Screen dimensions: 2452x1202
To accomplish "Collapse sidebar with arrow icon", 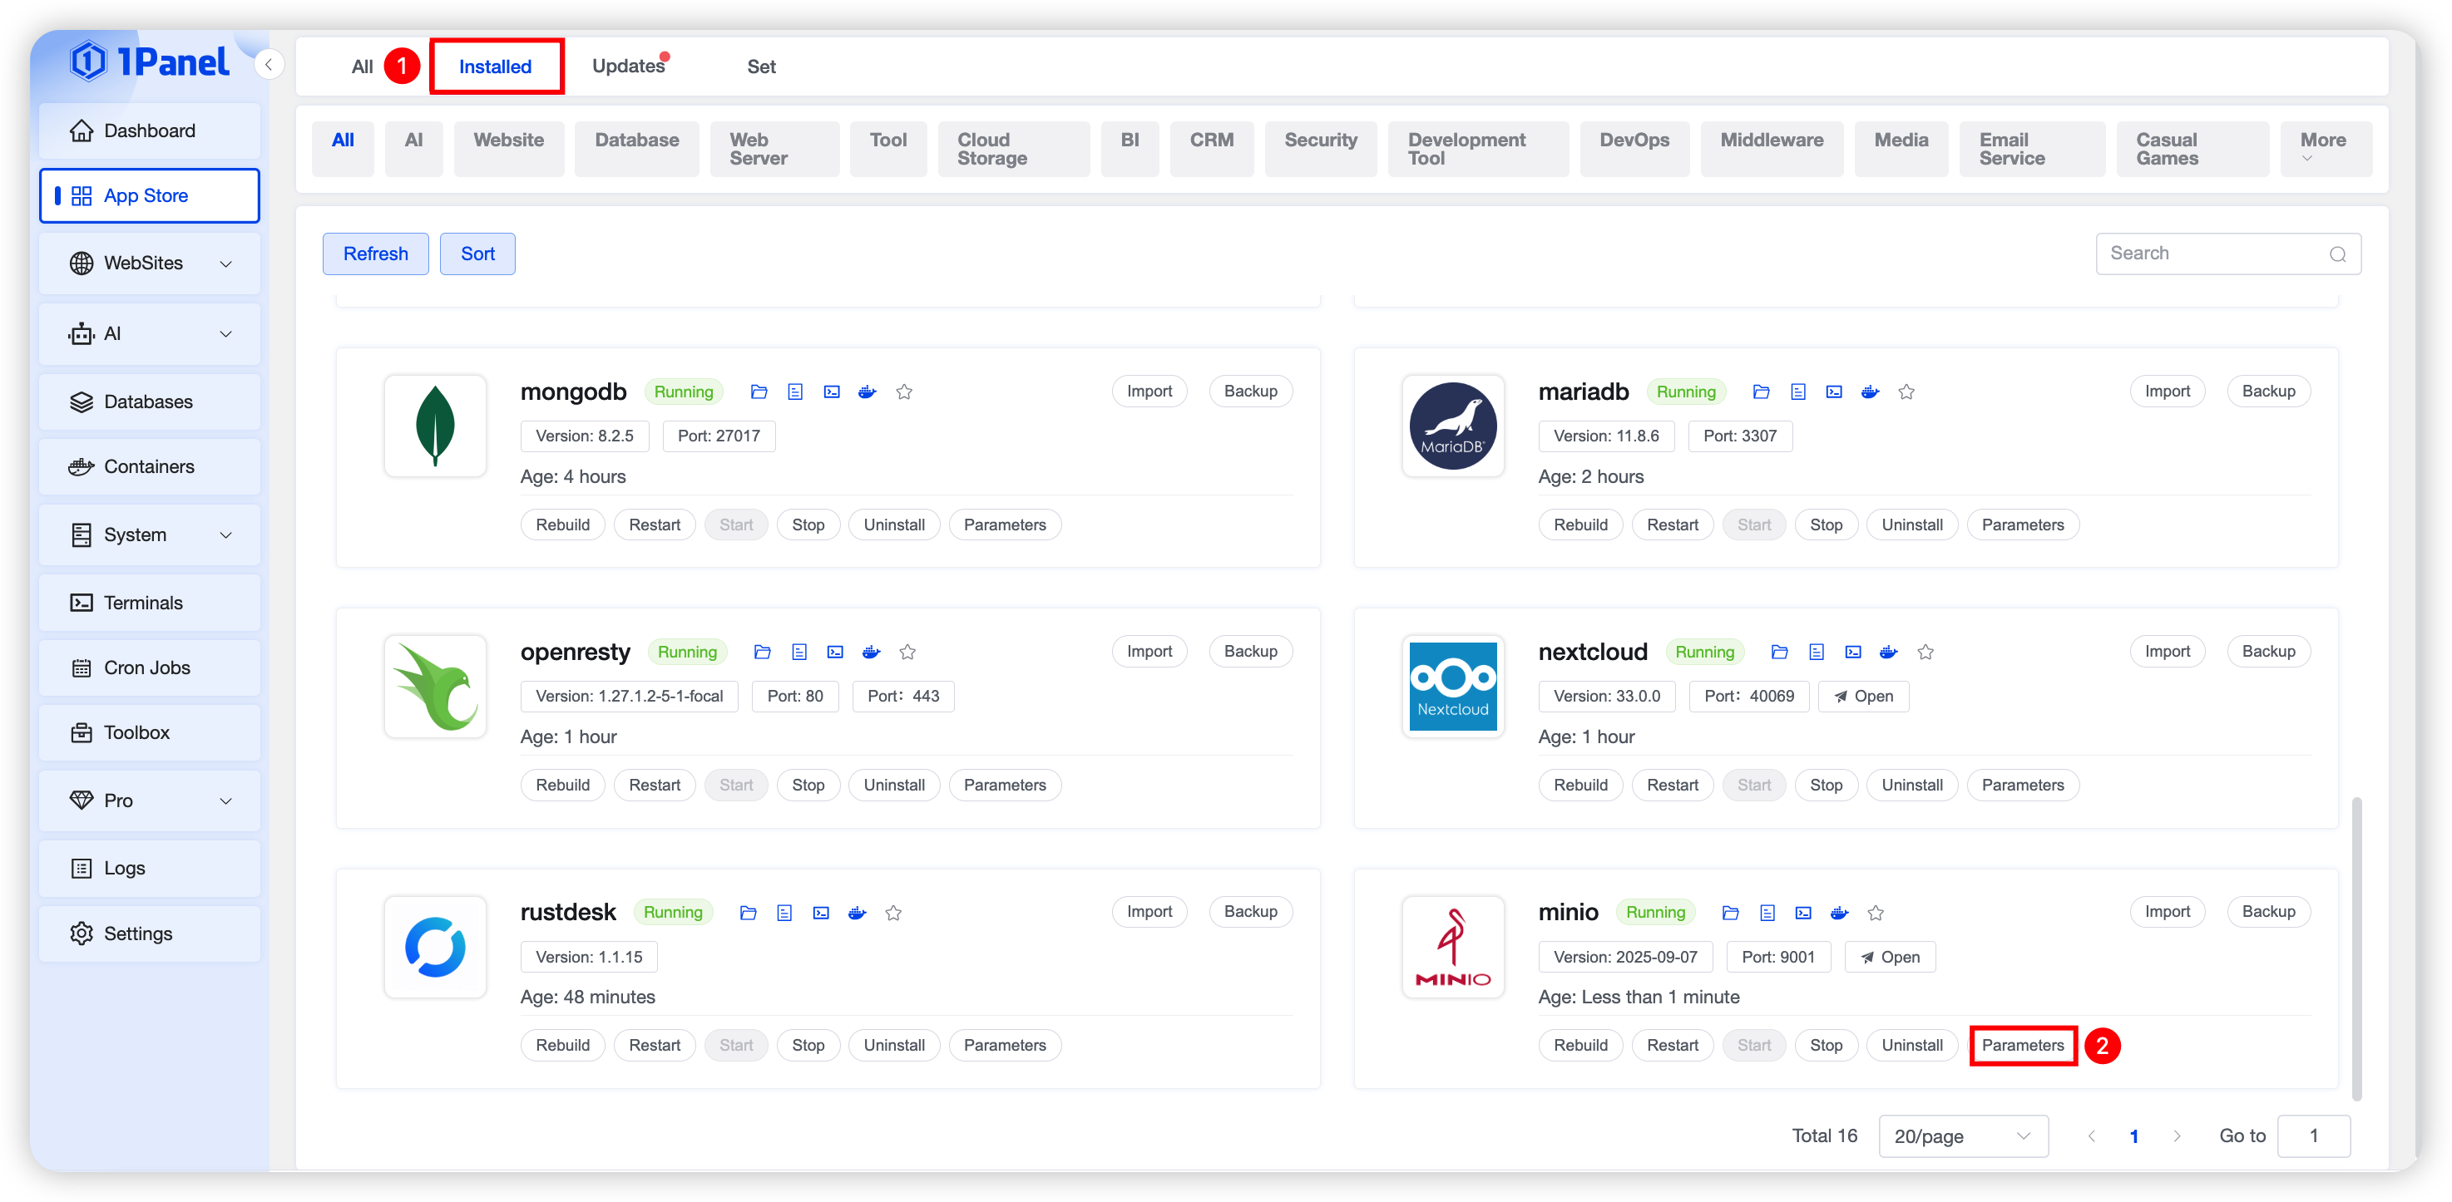I will [x=269, y=65].
